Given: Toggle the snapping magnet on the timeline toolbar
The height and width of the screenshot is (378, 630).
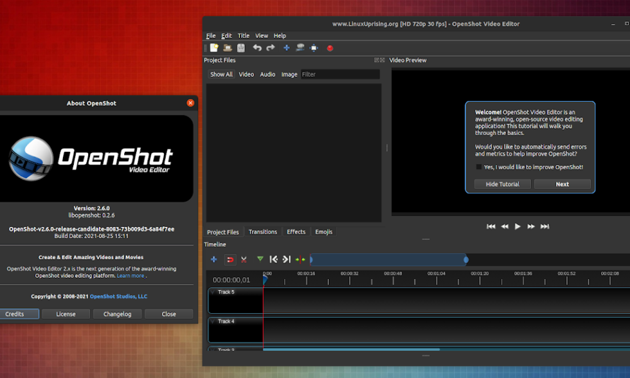Looking at the screenshot, I should point(230,260).
